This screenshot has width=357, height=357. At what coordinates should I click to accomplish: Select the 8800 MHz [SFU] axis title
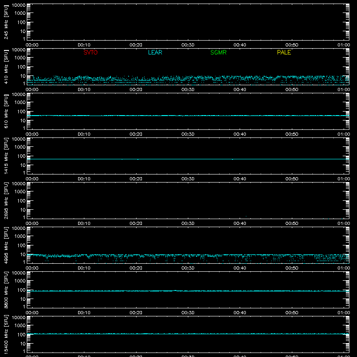point(6,290)
